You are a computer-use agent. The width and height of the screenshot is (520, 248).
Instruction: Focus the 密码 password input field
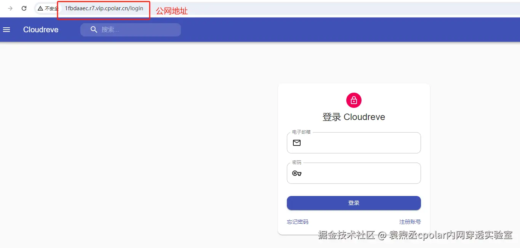click(354, 173)
